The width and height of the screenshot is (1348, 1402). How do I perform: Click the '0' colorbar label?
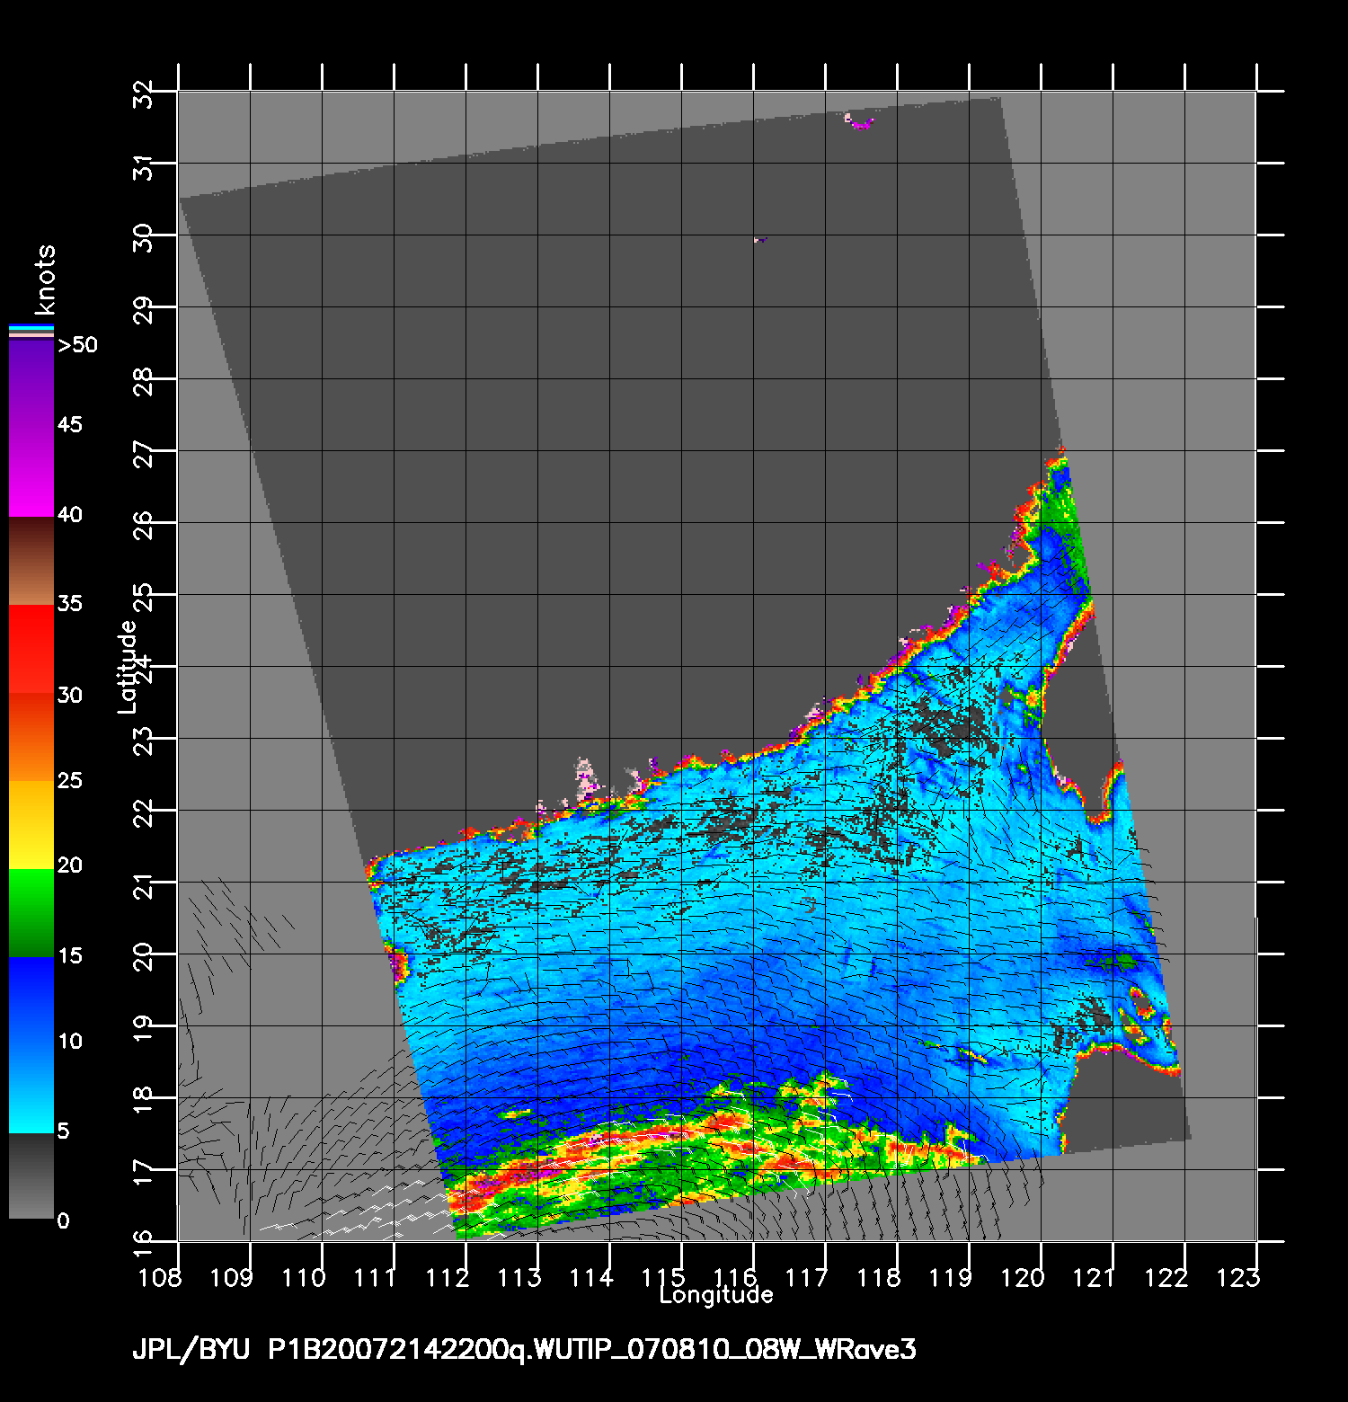click(63, 1221)
